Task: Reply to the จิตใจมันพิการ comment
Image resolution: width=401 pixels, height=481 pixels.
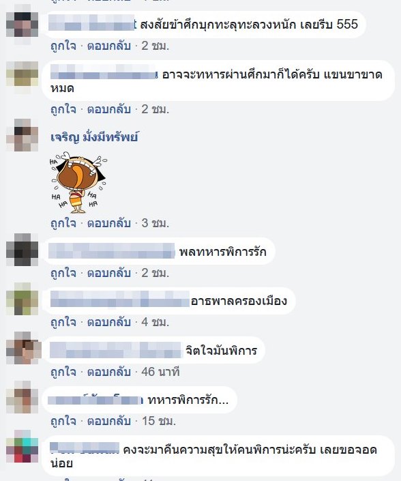Action: [x=109, y=372]
